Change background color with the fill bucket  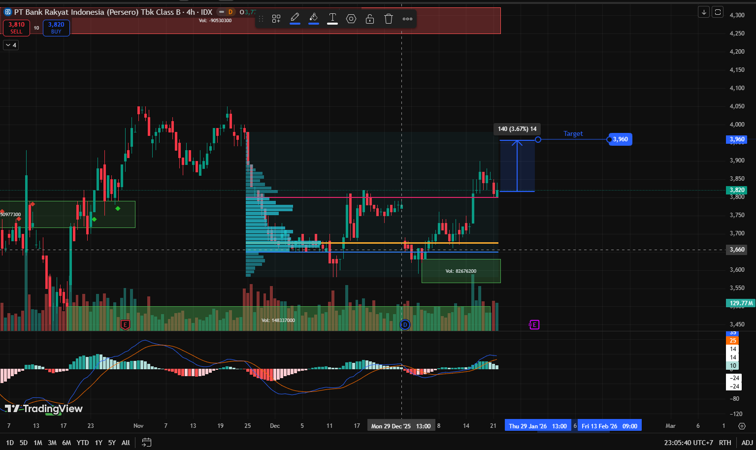314,19
